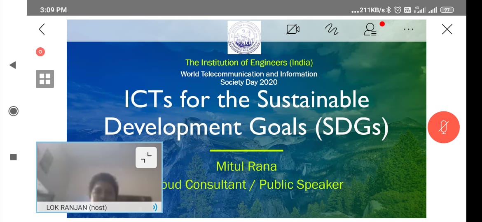Tap the 'Mitul Rana' presenter name
This screenshot has width=482, height=222.
tap(246, 166)
